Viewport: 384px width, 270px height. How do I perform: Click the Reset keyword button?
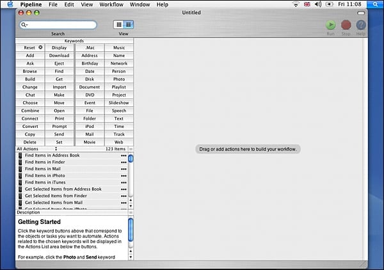point(30,47)
